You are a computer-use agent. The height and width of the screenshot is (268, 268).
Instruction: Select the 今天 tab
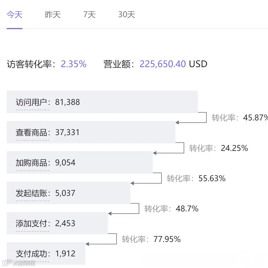[x=14, y=15]
